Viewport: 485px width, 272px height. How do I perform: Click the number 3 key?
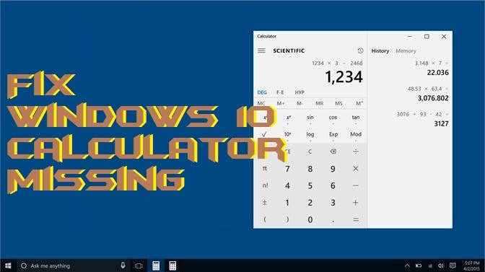coord(333,203)
